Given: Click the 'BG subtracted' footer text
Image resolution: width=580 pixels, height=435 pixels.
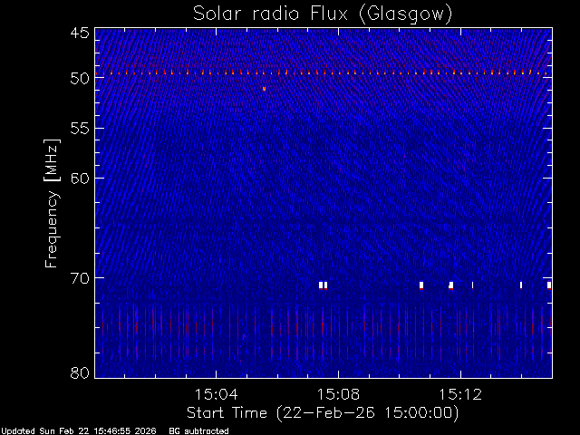Looking at the screenshot, I should tap(198, 431).
